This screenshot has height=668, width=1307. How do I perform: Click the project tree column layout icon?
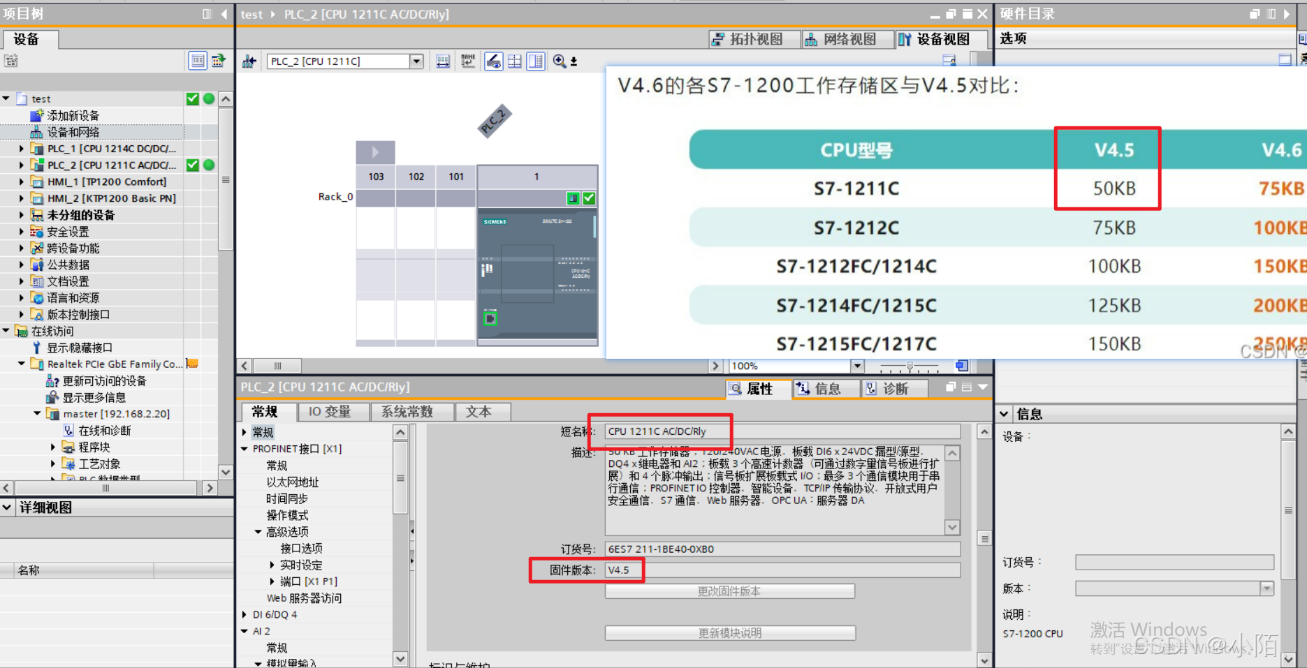(207, 14)
